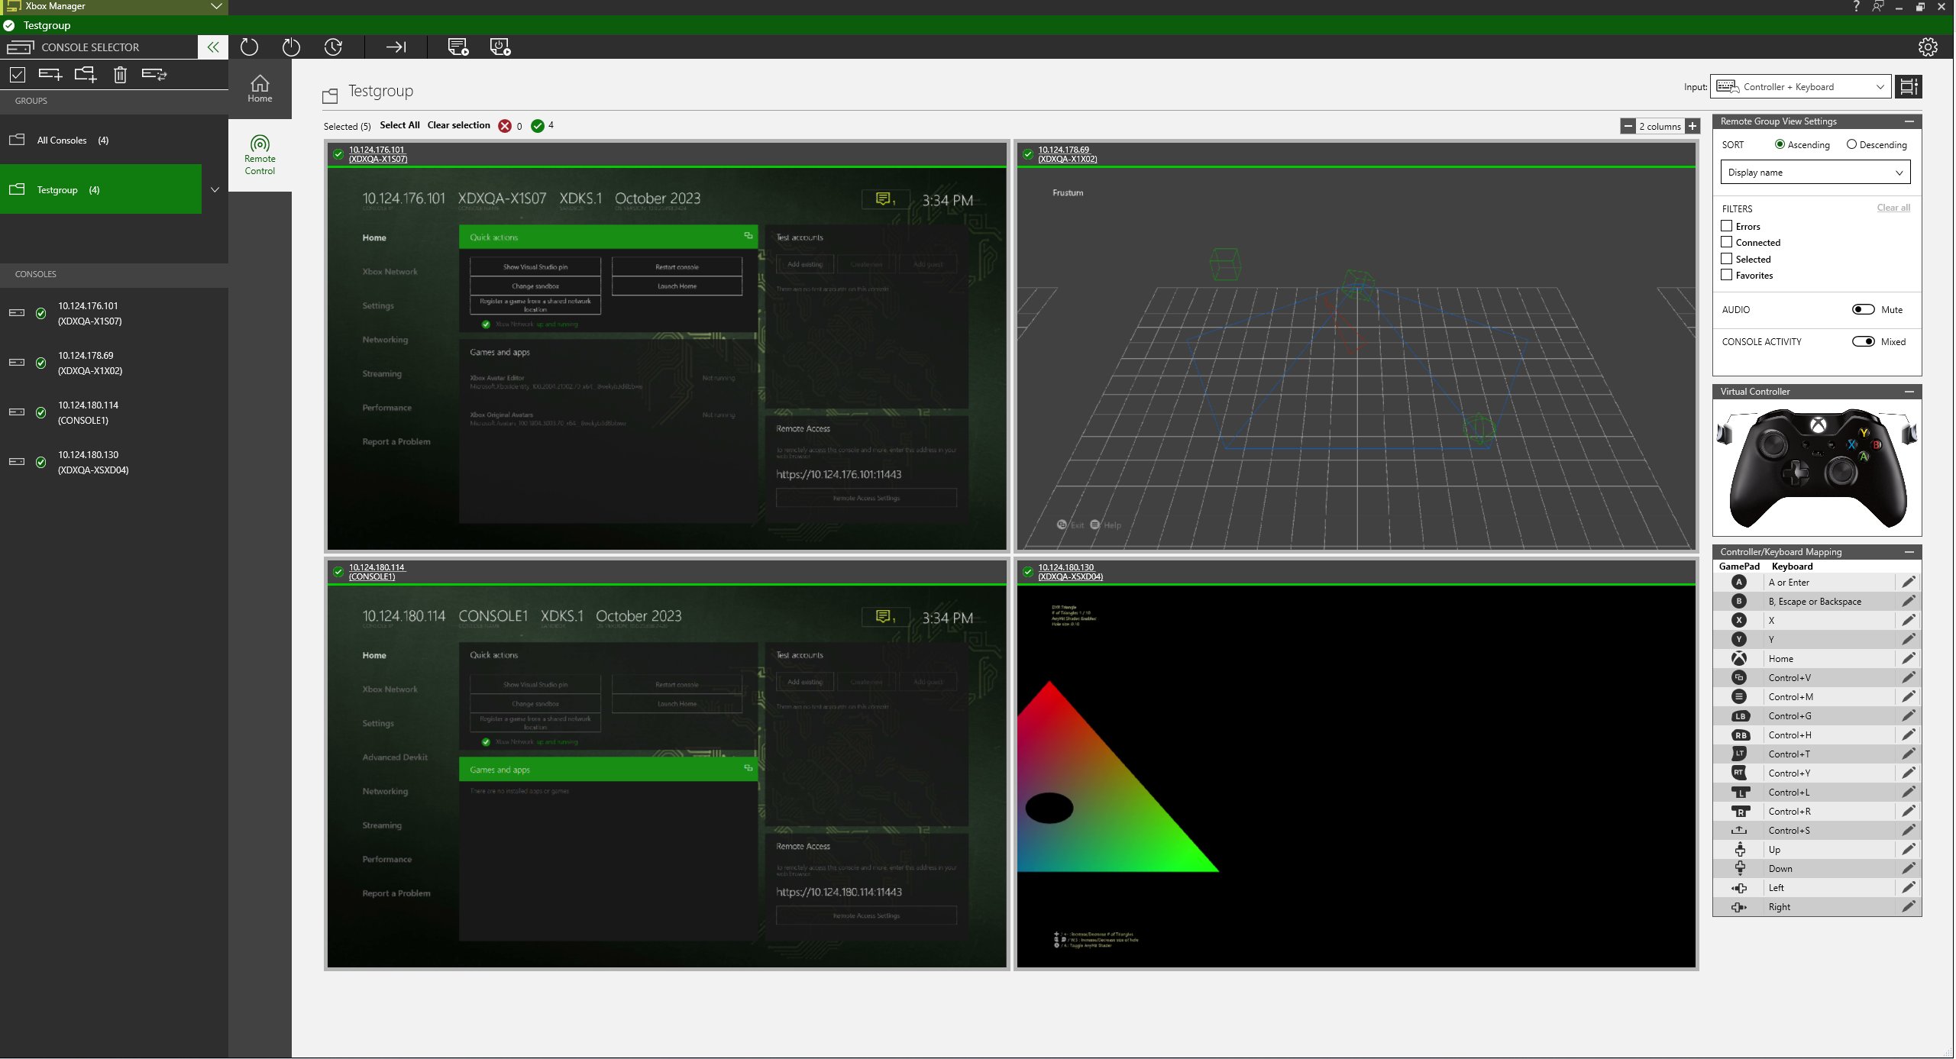Edit the Control+V mapping pencil icon

1909,677
